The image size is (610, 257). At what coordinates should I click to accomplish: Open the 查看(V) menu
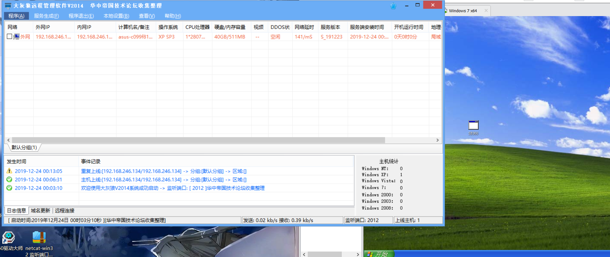[147, 16]
